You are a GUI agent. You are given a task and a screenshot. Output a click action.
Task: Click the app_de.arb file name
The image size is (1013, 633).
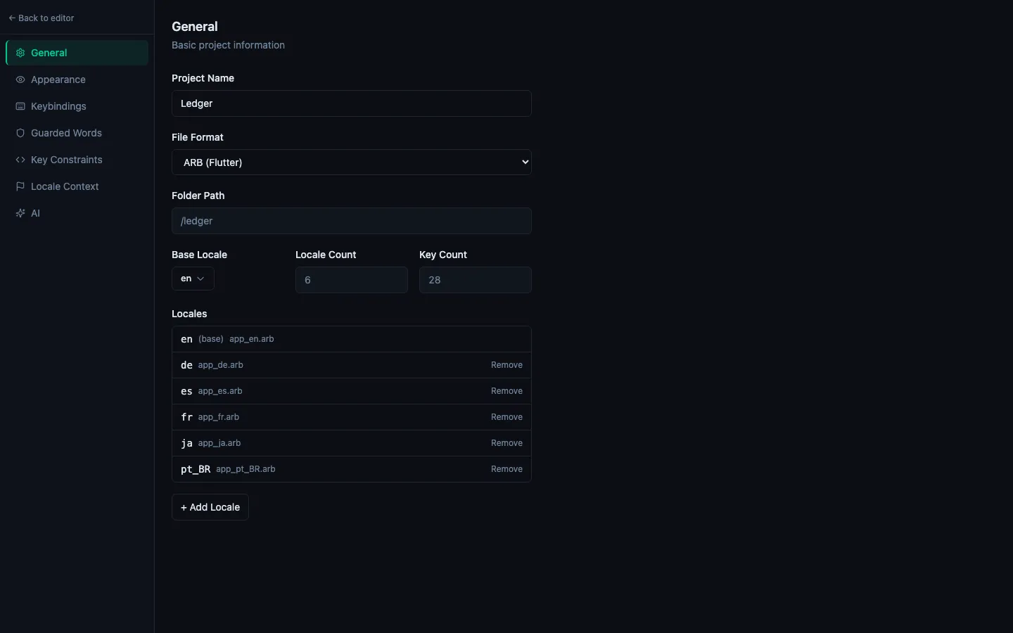221,365
